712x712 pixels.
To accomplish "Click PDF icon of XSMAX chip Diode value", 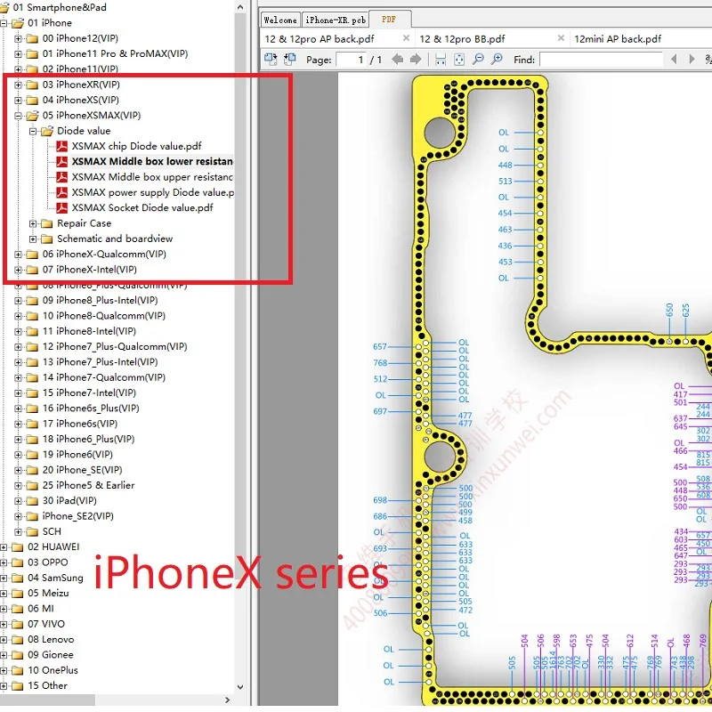I will pos(61,146).
